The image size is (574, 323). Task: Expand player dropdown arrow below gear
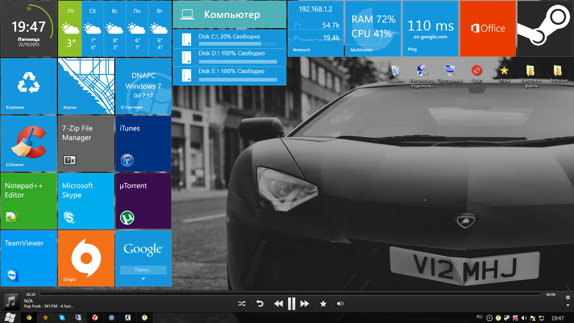click(x=568, y=305)
